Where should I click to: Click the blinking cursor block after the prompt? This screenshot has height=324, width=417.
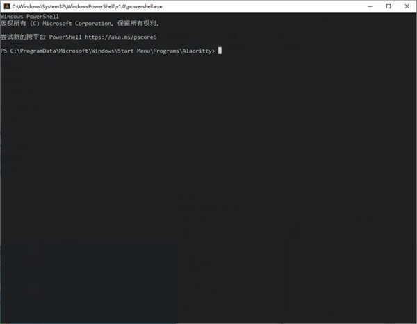pos(220,50)
